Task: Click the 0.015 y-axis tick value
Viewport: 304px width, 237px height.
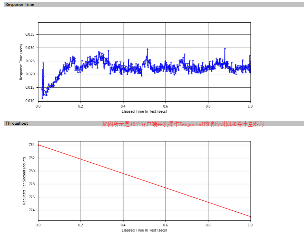Action: (x=30, y=87)
